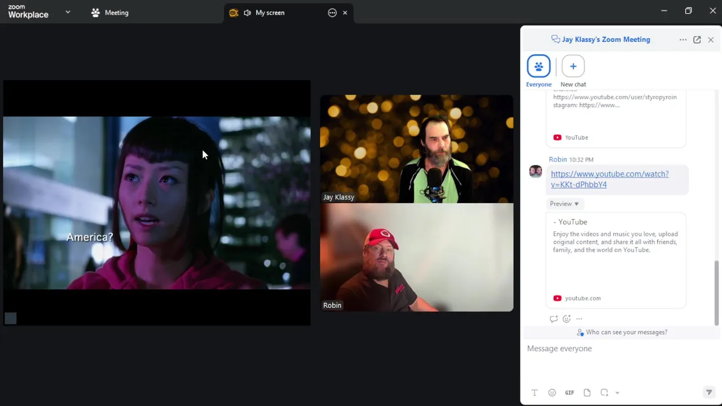Select the Everyone chat channel

[539, 71]
